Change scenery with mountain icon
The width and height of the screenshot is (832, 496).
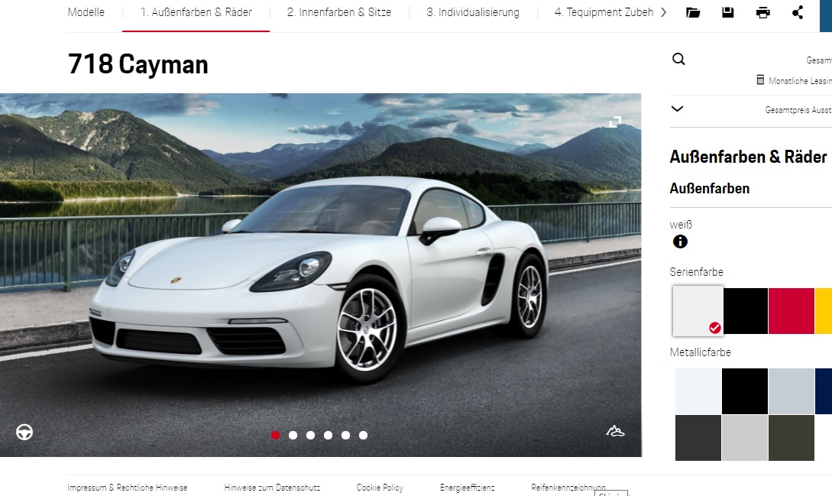[x=616, y=431]
